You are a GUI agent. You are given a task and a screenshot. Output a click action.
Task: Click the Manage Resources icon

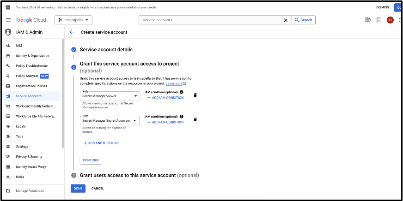8,191
